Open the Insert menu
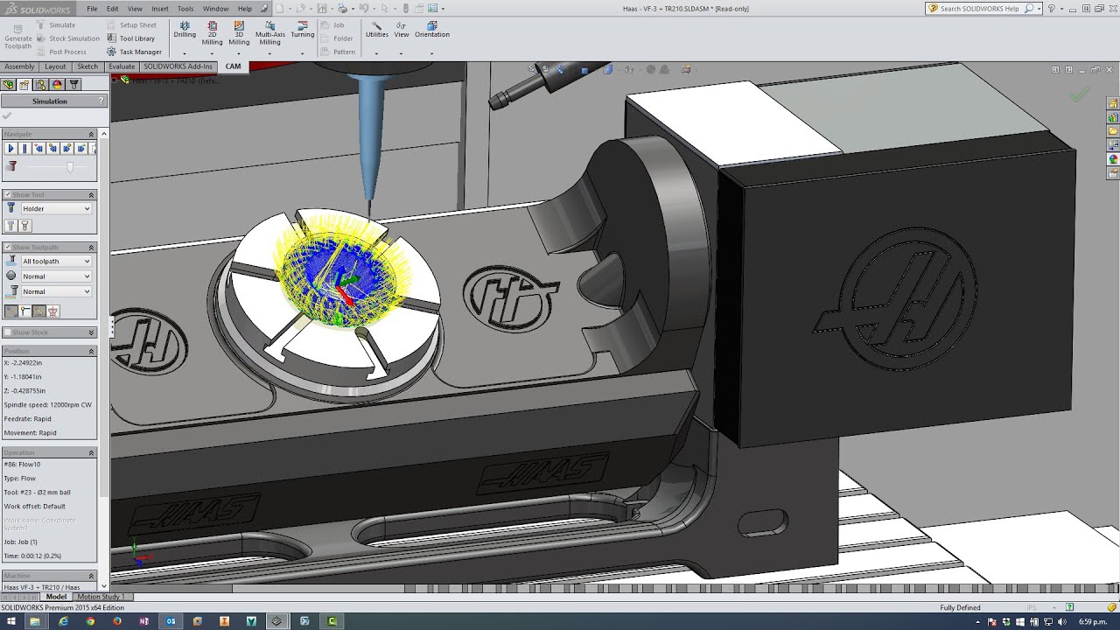 point(159,9)
